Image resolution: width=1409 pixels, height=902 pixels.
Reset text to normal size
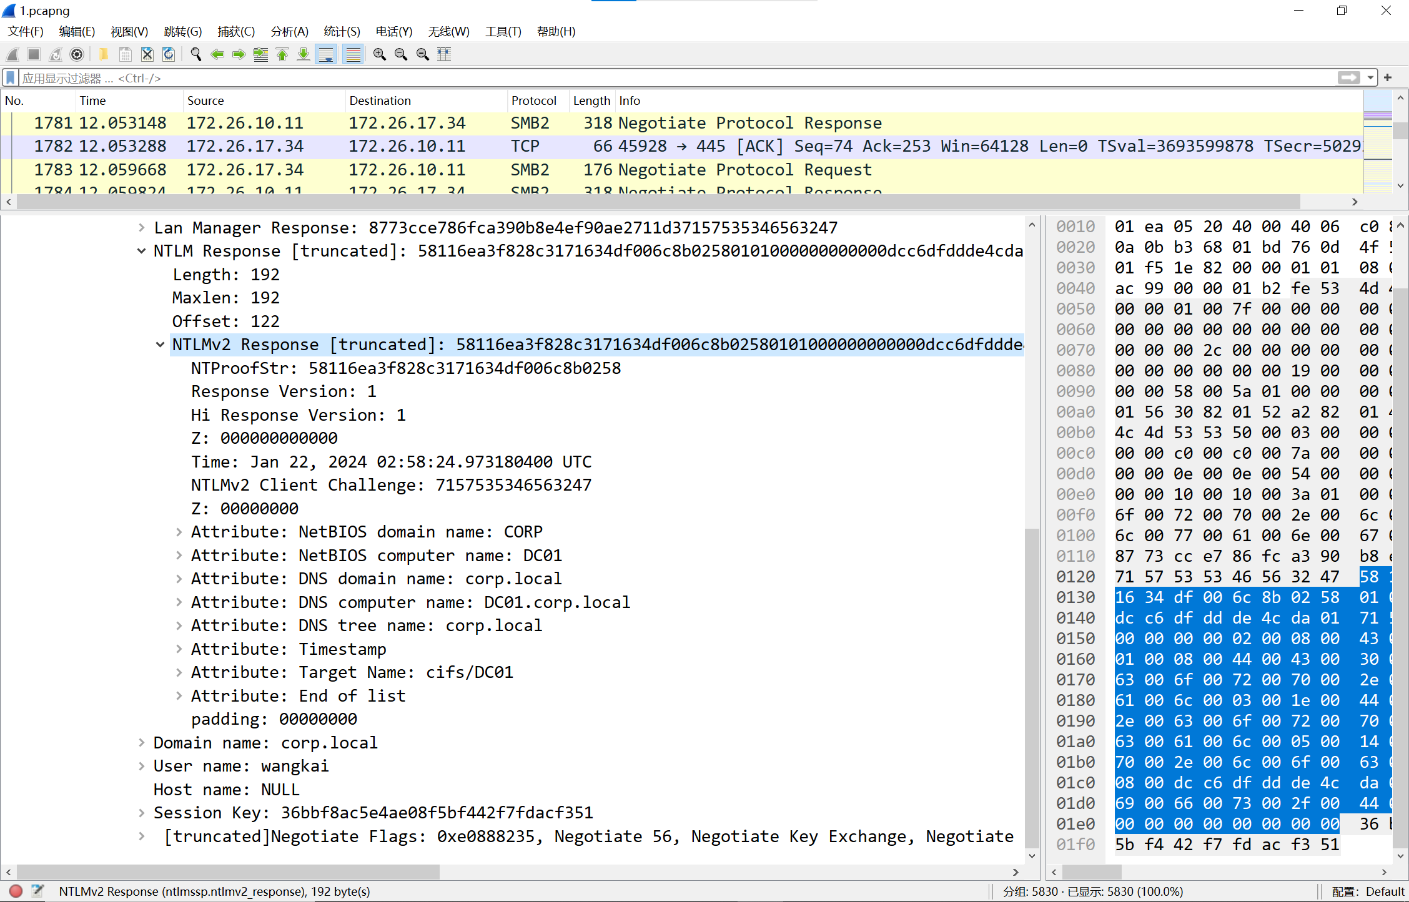(x=423, y=54)
